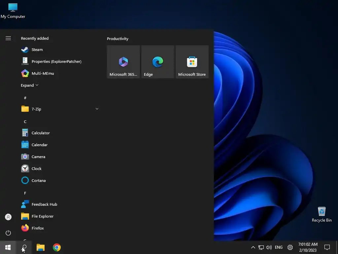The width and height of the screenshot is (338, 254).
Task: Click the Windows Start button
Action: coord(8,247)
